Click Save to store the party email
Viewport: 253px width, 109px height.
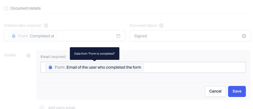pos(237,91)
